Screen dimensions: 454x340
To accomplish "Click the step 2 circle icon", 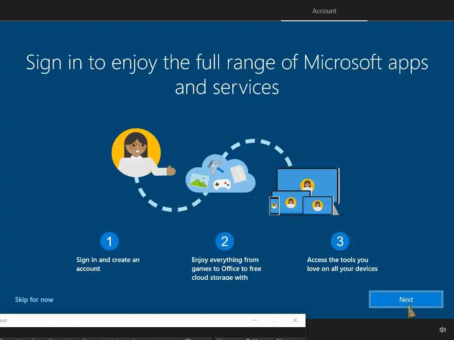I will point(225,241).
